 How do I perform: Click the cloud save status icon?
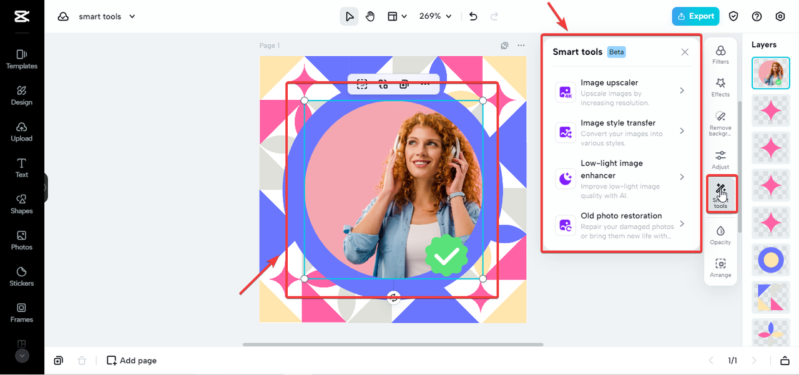tap(63, 17)
